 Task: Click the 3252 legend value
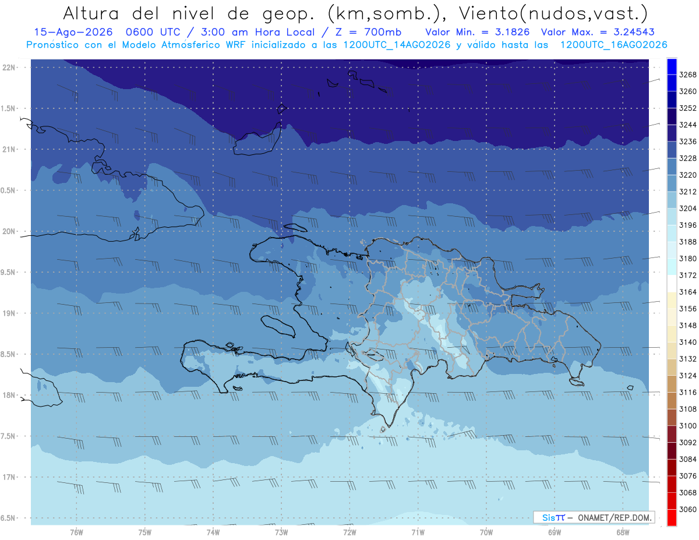[x=688, y=108]
